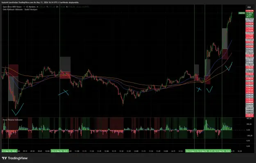Click the 16:30 time axis label
This screenshot has width=256, height=163.
[240, 151]
